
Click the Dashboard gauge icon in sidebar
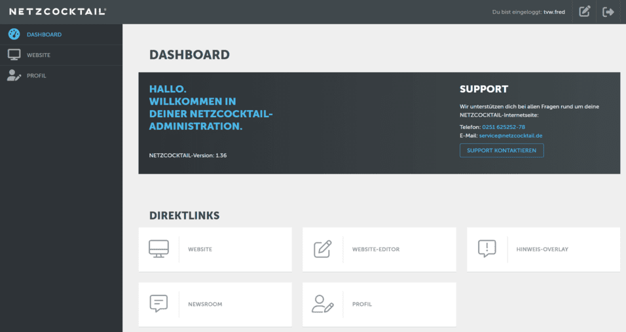[x=14, y=34]
